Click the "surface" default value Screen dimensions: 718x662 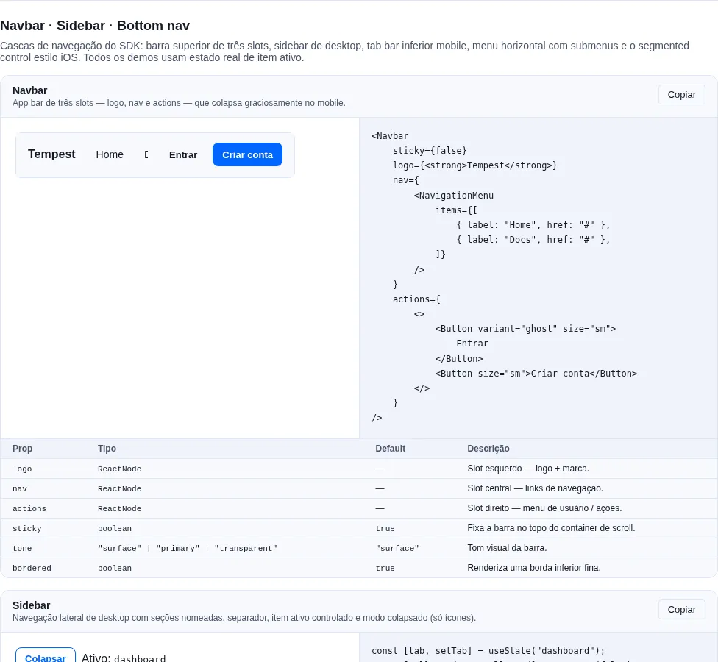click(x=397, y=549)
